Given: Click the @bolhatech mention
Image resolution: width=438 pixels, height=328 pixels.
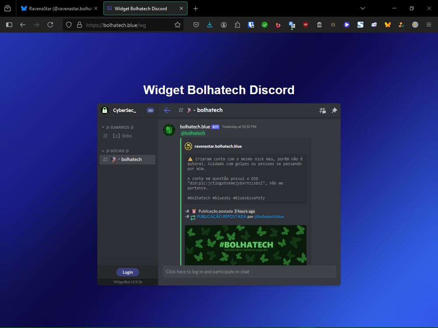Looking at the screenshot, I should (x=193, y=133).
